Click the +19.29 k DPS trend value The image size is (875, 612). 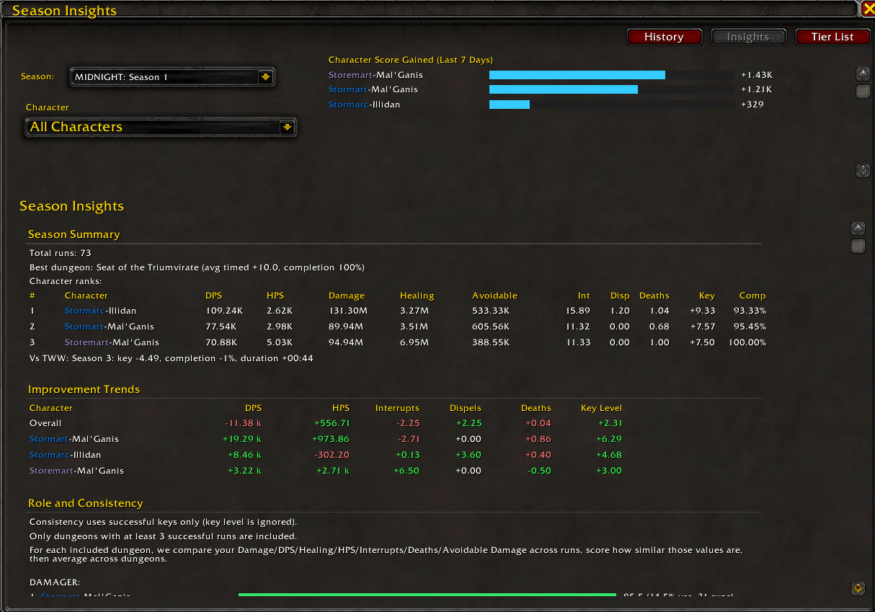click(243, 439)
